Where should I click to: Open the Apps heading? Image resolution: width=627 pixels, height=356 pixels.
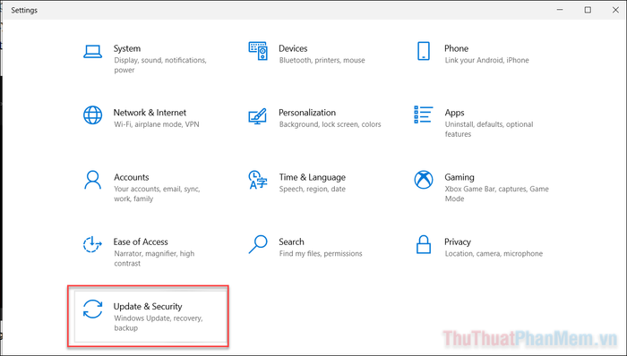coord(455,113)
